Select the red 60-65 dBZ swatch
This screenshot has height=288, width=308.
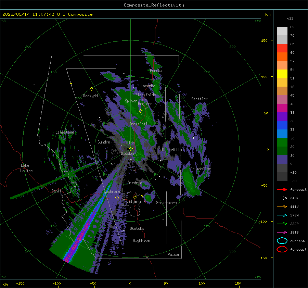282,48
